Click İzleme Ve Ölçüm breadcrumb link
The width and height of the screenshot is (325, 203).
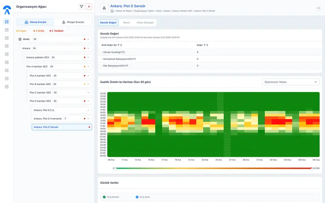(x=124, y=11)
